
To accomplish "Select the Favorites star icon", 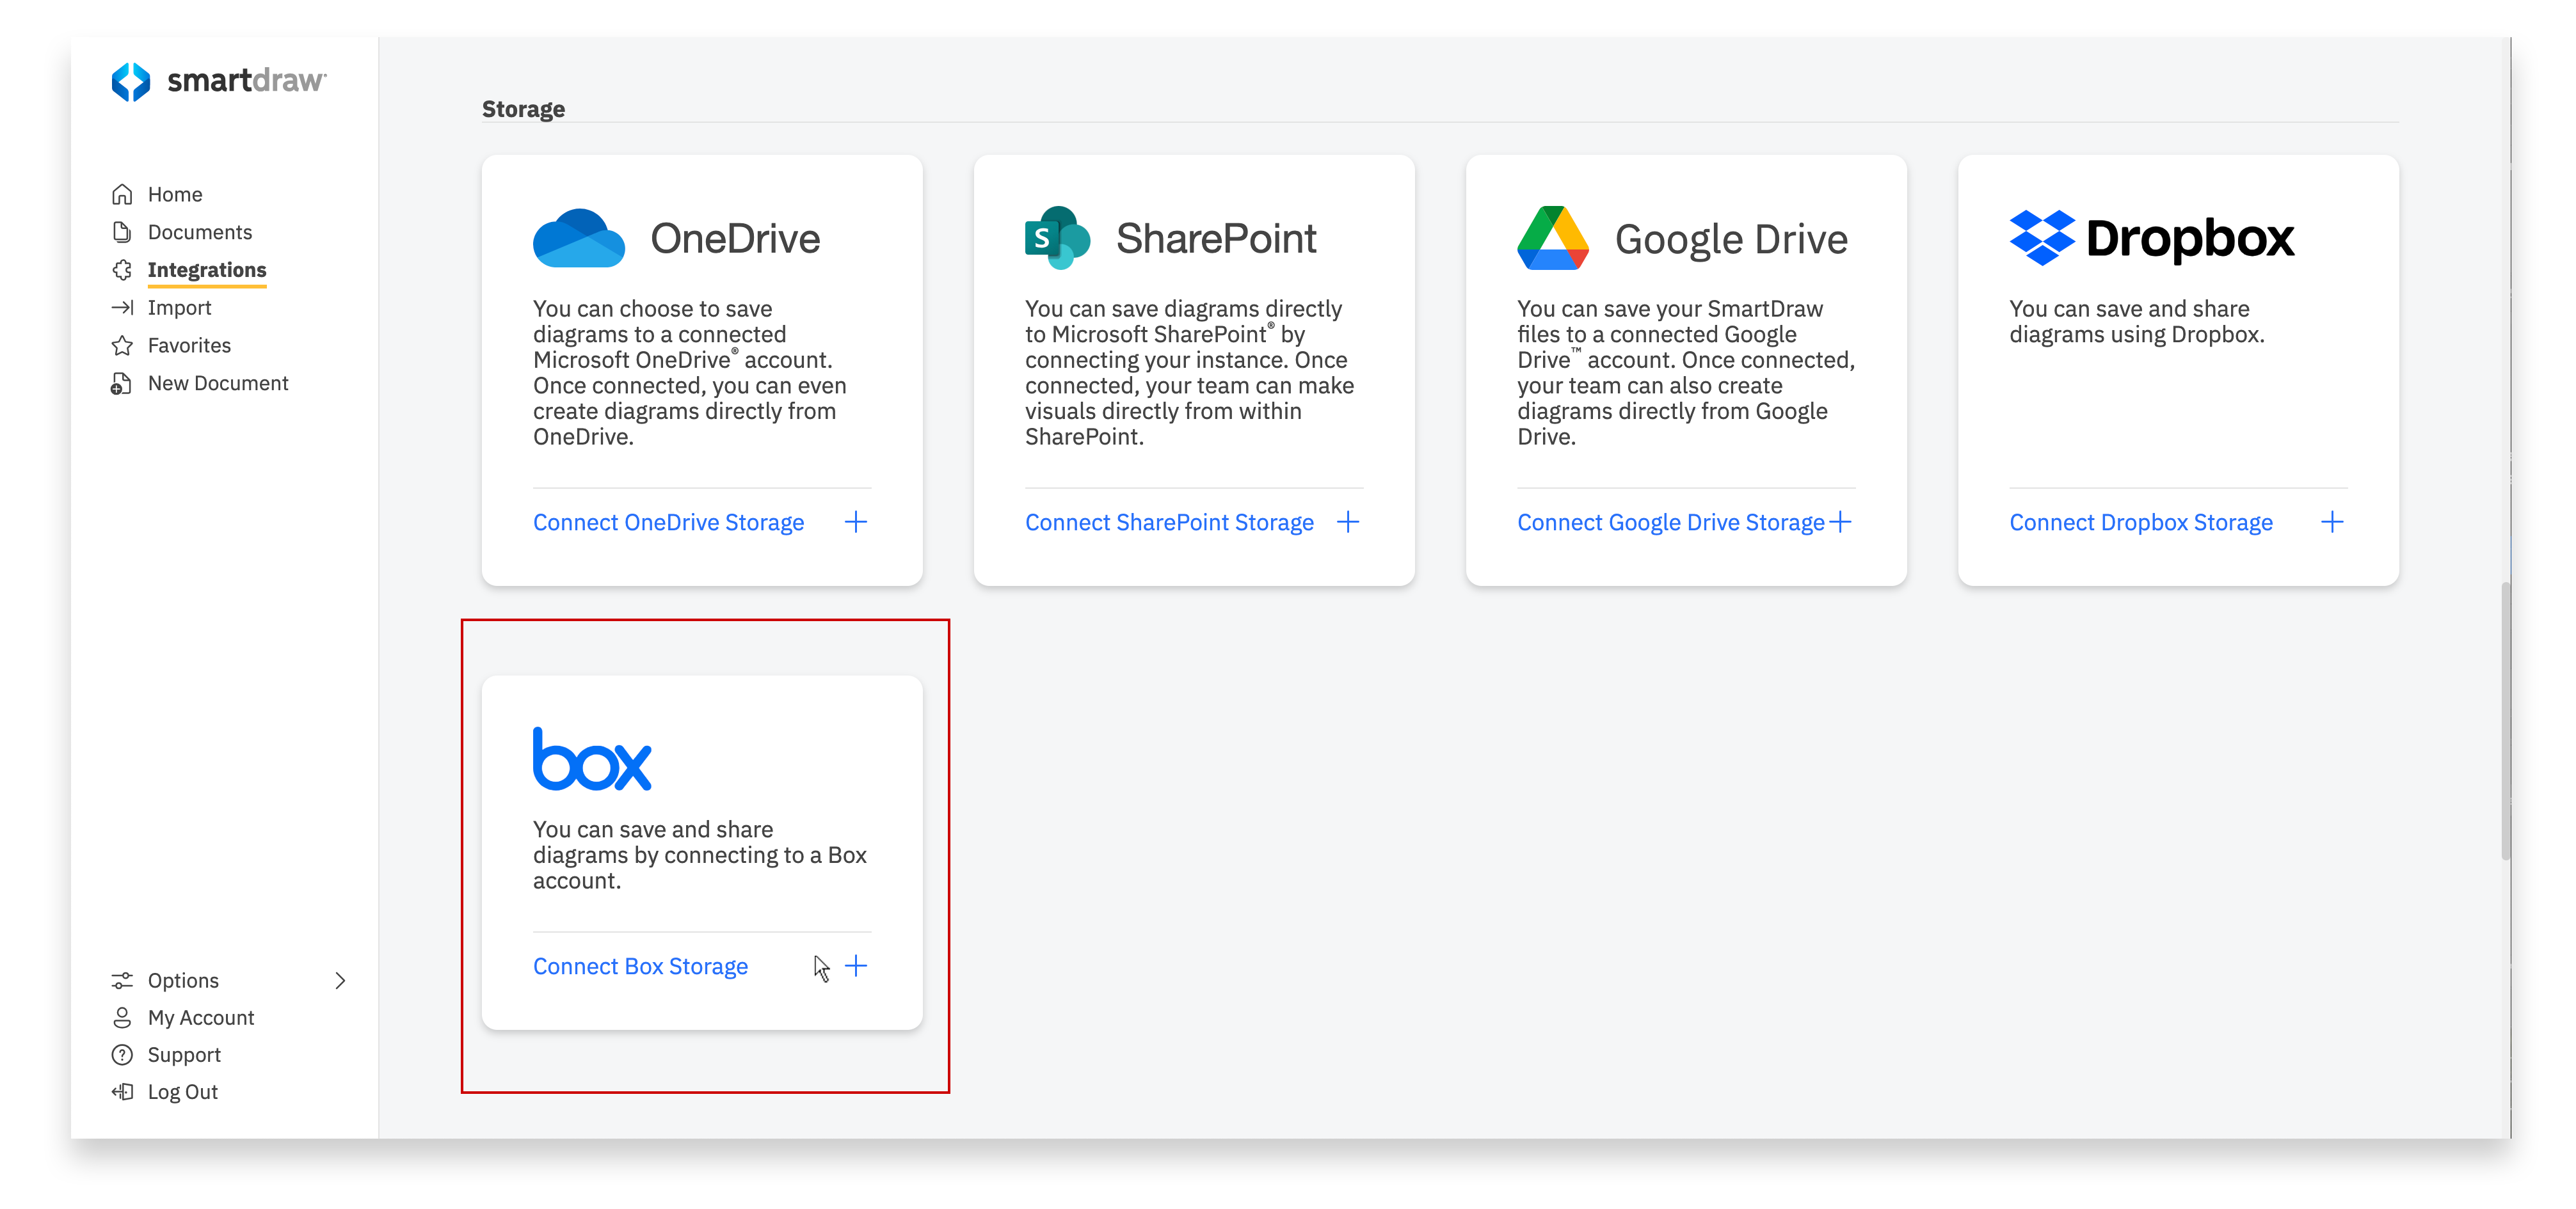I will pyautogui.click(x=122, y=345).
